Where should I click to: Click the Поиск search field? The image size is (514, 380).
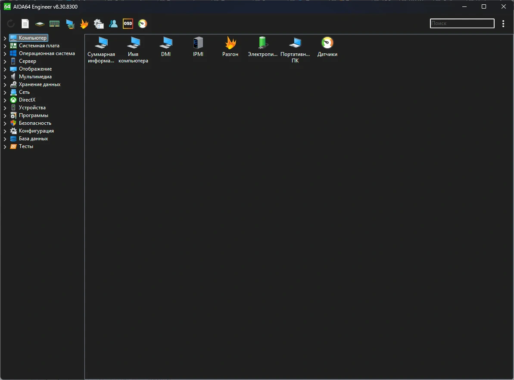(462, 23)
